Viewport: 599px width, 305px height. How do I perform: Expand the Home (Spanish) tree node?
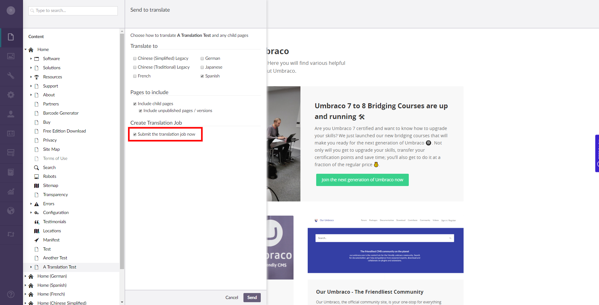tap(26, 285)
